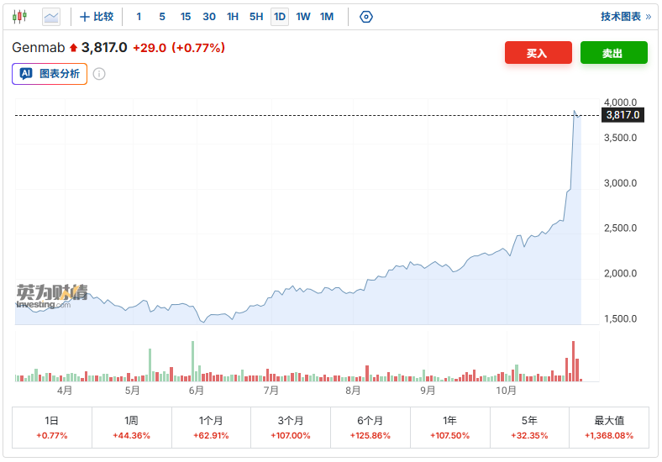
Task: Open the AI 图表分析 button
Action: click(50, 74)
